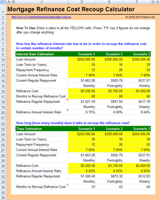This screenshot has height=200, width=160.
Task: Select column F header
Action: pos(137,2)
